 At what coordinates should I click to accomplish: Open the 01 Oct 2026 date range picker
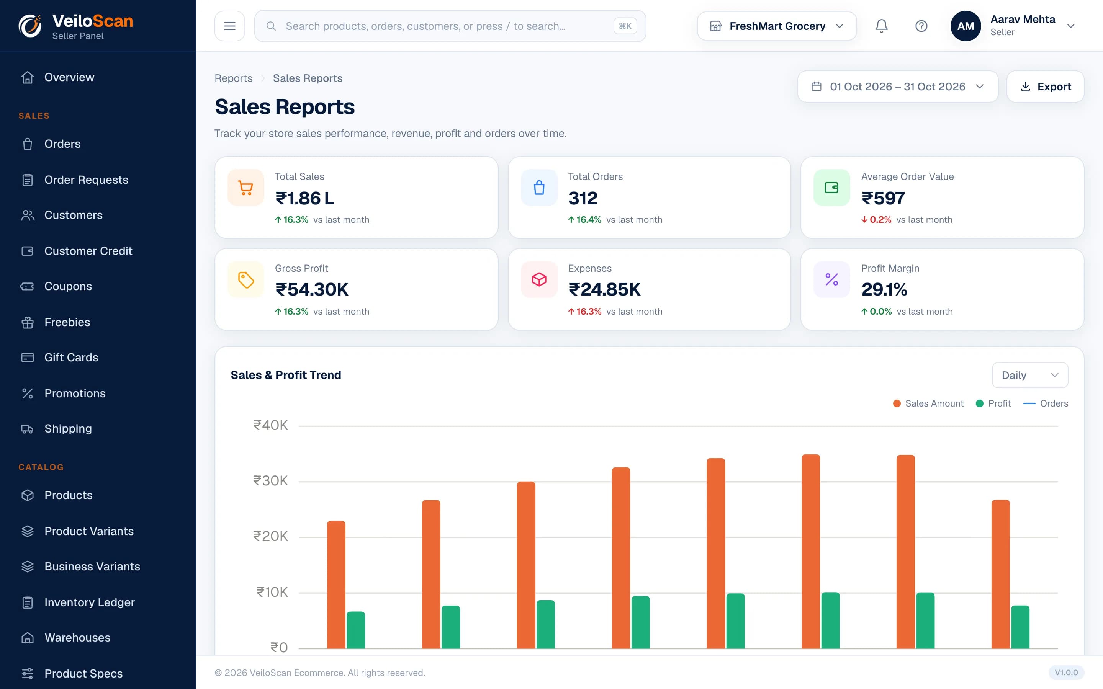[897, 87]
